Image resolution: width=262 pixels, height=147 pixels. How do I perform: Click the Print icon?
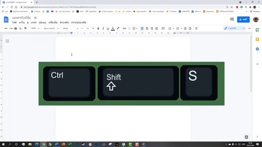[16, 29]
